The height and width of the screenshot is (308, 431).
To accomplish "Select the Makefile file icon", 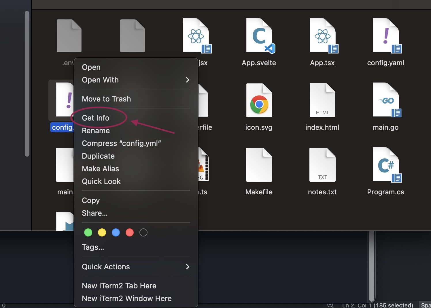I will coord(259,165).
